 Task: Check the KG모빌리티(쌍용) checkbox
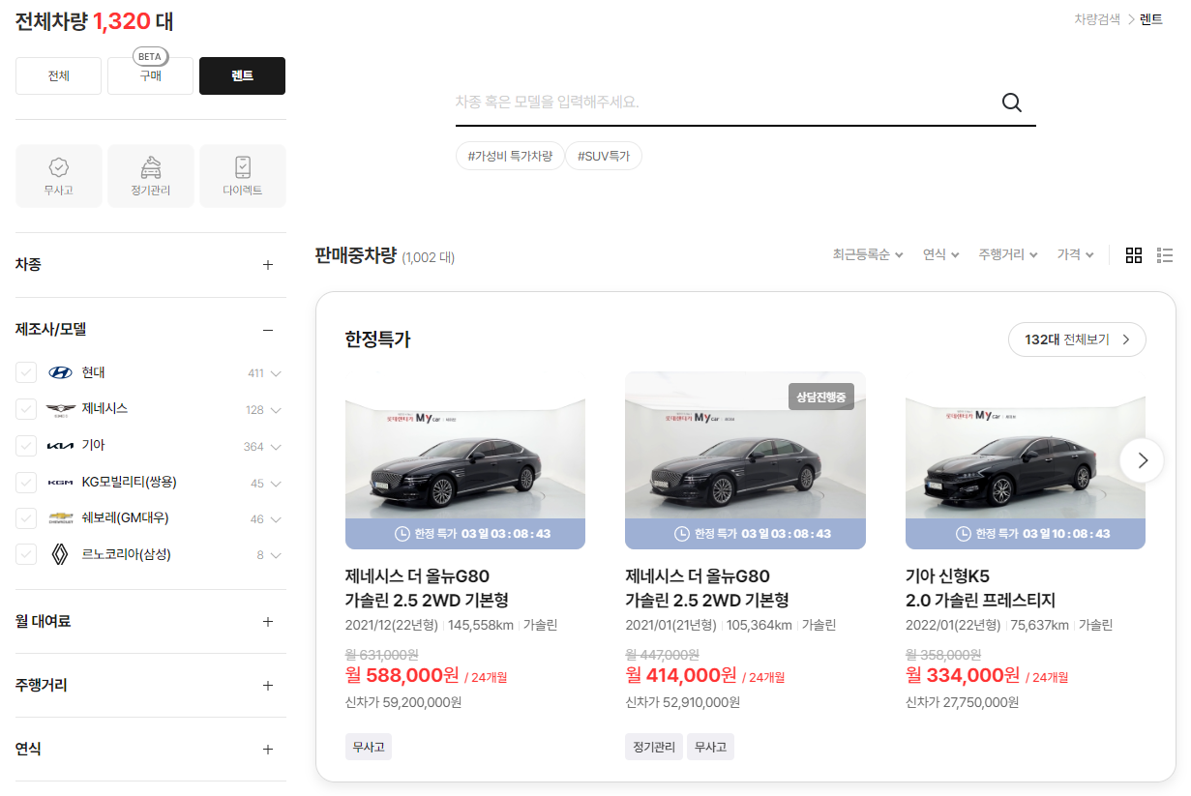(26, 483)
